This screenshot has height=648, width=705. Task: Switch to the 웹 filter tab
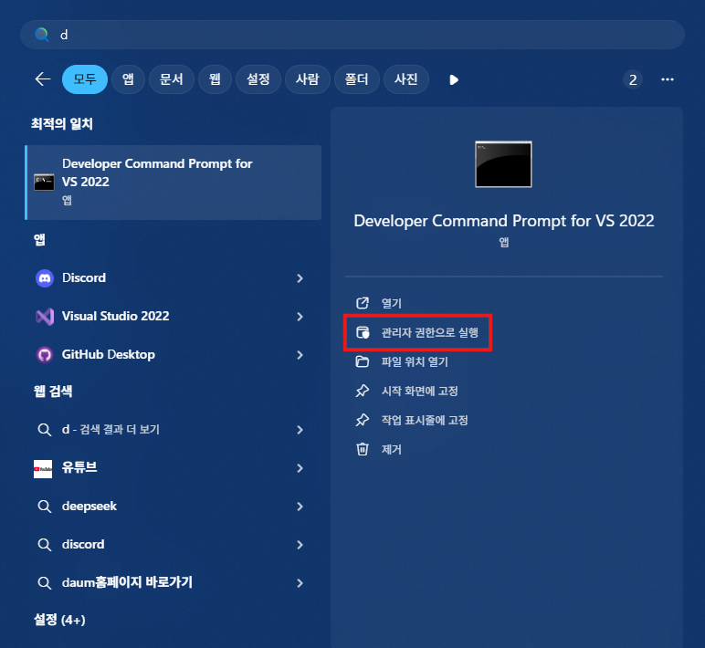click(x=215, y=79)
